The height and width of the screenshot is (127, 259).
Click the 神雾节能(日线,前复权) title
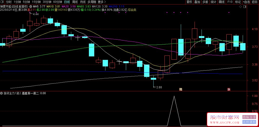pos(15,7)
